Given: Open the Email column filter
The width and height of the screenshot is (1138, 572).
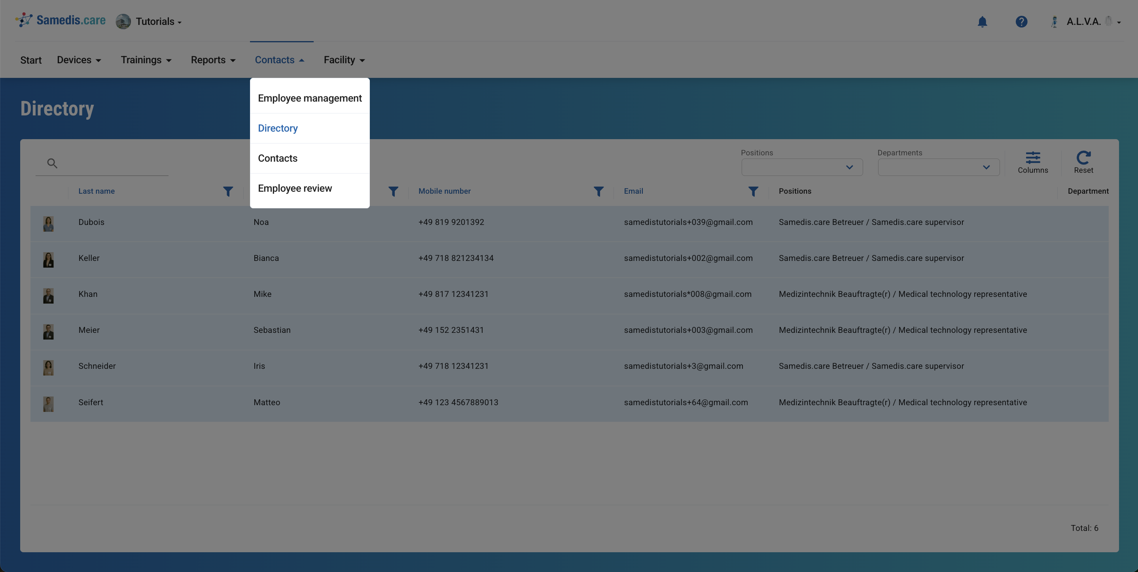Looking at the screenshot, I should pyautogui.click(x=753, y=191).
